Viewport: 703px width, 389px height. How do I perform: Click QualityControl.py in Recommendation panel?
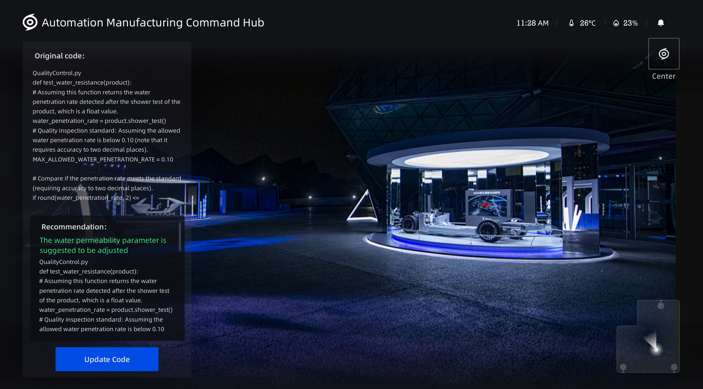63,262
